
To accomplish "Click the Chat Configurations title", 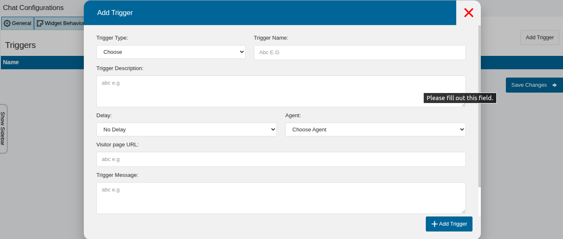I will tap(33, 8).
